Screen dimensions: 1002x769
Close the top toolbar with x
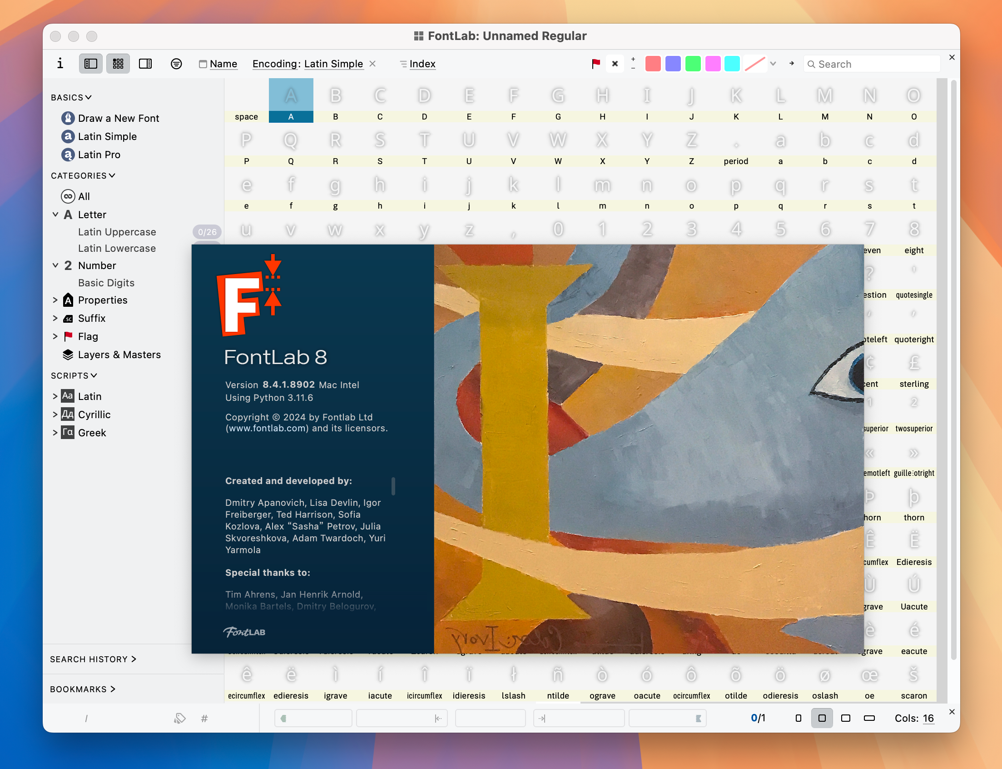click(x=952, y=57)
